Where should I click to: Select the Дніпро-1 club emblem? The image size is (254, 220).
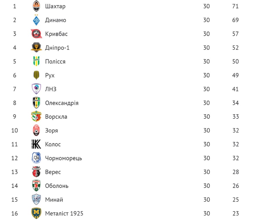pos(36,48)
